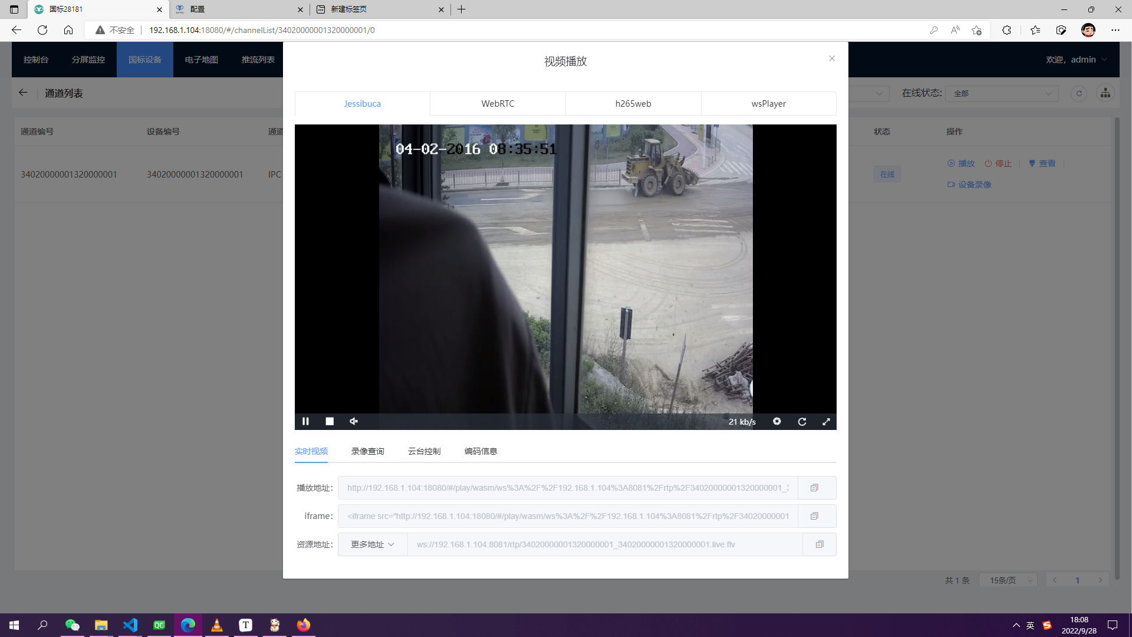The image size is (1132, 637).
Task: Open the 15条/页 page size selector
Action: 1008,580
